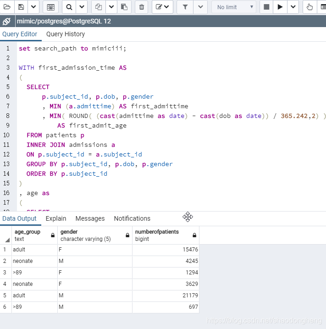Click the ORDER BY p.subject_id line

coord(67,174)
